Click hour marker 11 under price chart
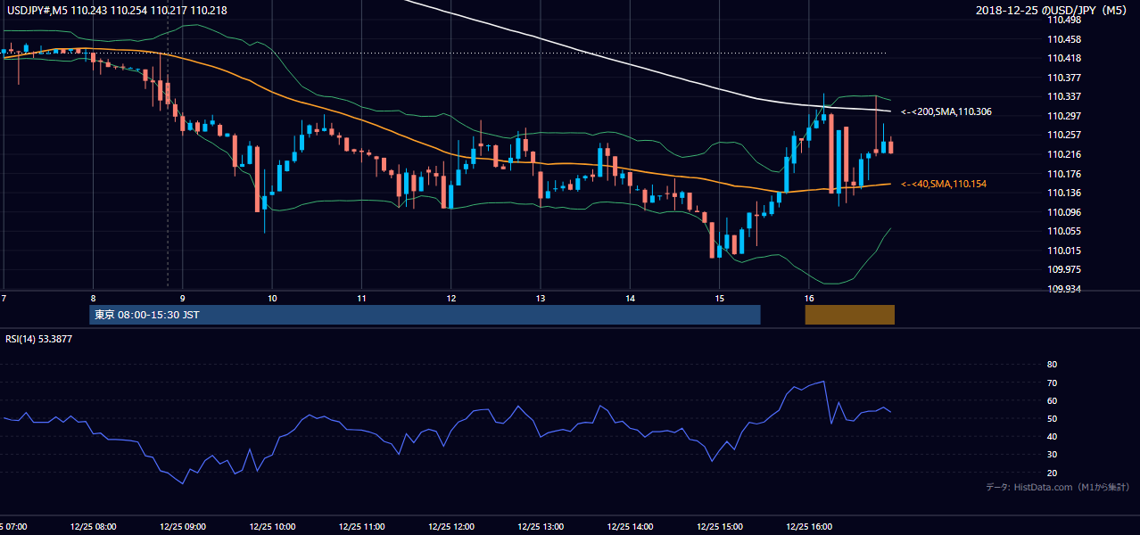This screenshot has width=1140, height=535. 361,298
